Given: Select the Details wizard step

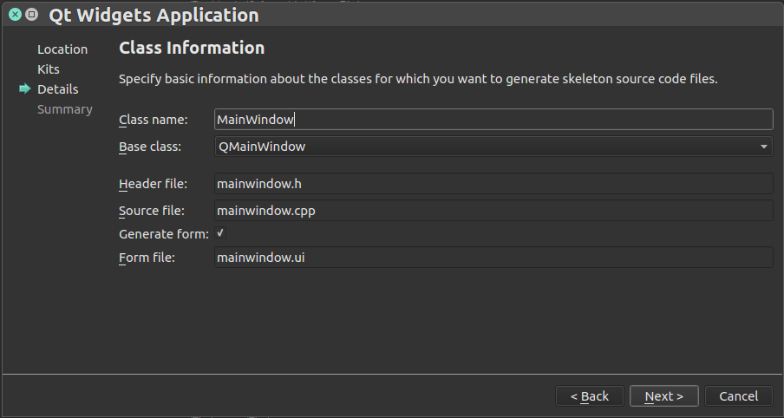Looking at the screenshot, I should pyautogui.click(x=58, y=89).
